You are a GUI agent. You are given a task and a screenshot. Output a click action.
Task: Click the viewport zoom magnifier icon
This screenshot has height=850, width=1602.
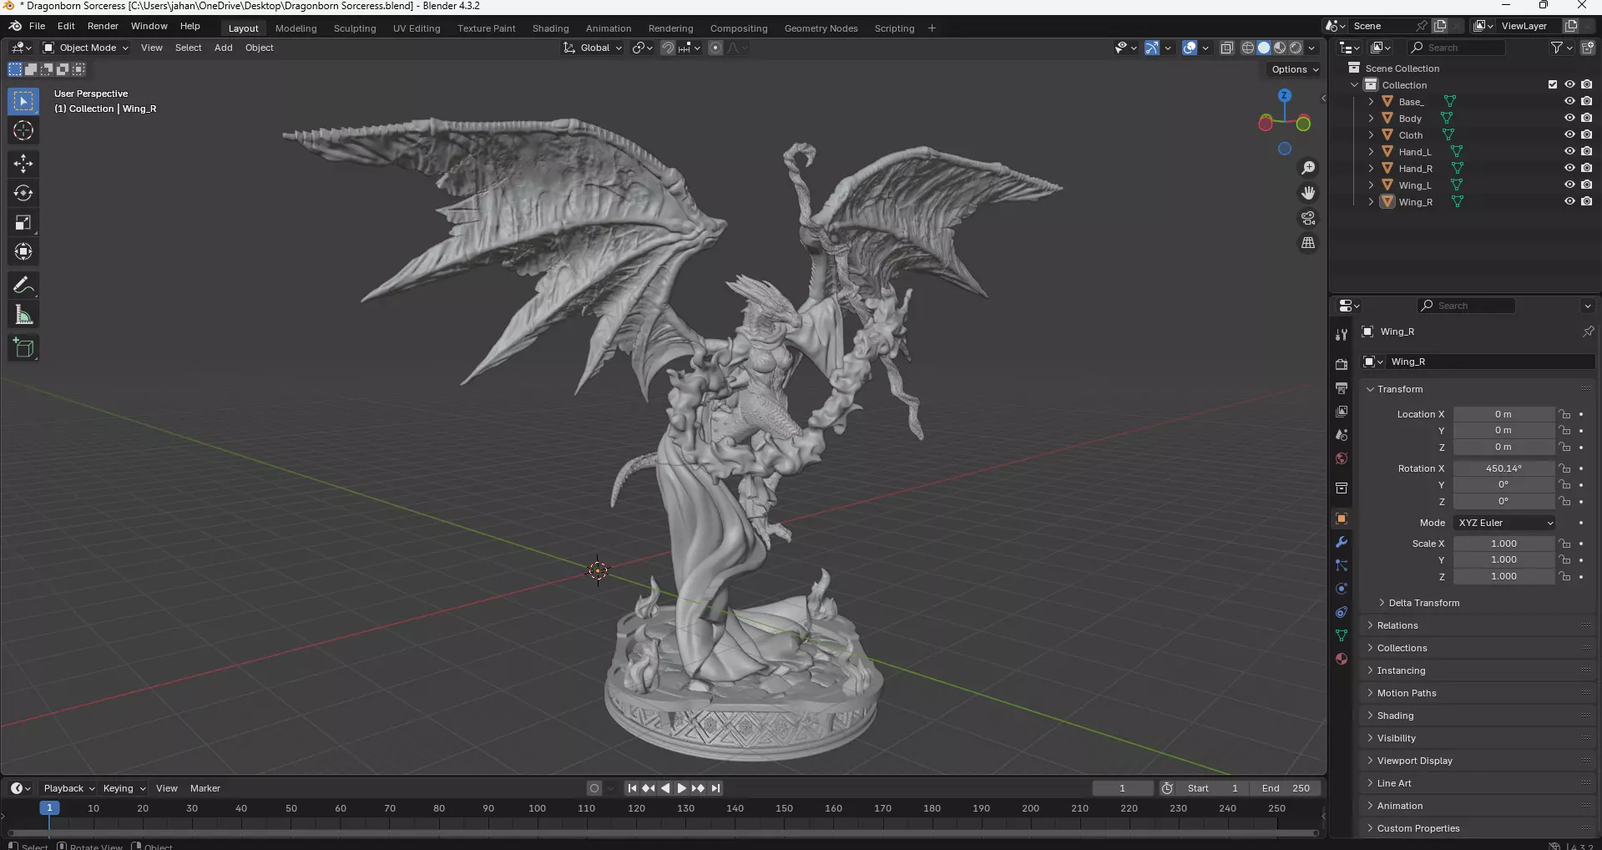(1308, 169)
